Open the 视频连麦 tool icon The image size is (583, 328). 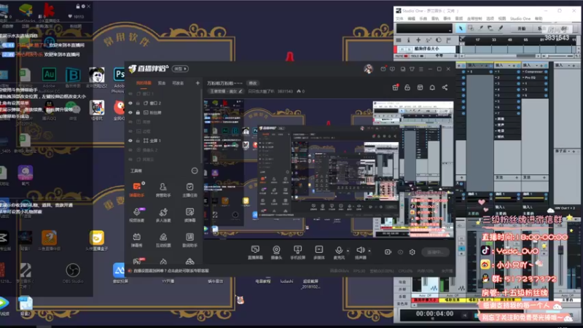[x=137, y=214]
